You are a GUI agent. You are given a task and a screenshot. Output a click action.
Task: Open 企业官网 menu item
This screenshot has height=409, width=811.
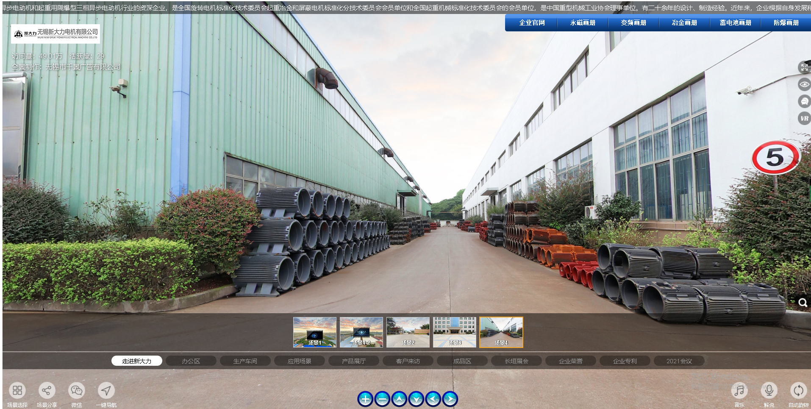click(532, 23)
